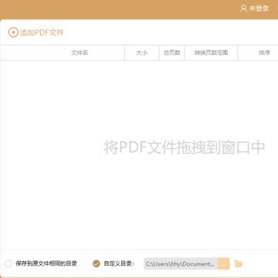Click the 总页数 column header
This screenshot has width=278, height=278.
point(172,53)
